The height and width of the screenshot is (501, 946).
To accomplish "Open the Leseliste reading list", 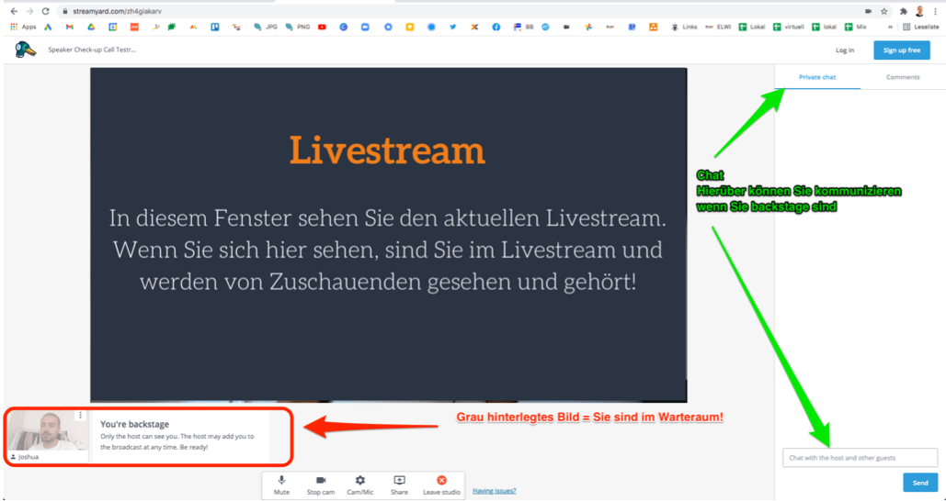I will click(x=920, y=28).
